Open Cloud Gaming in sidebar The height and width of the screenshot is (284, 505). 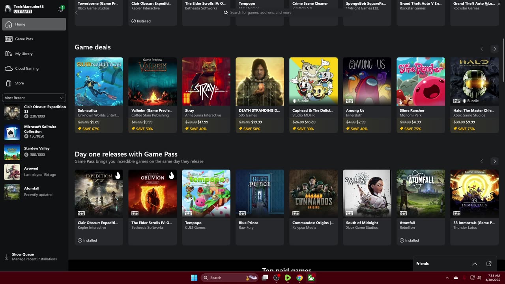click(x=34, y=68)
